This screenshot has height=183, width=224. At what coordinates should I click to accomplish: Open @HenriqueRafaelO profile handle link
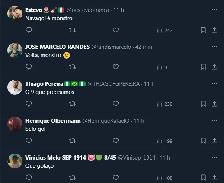point(105,121)
